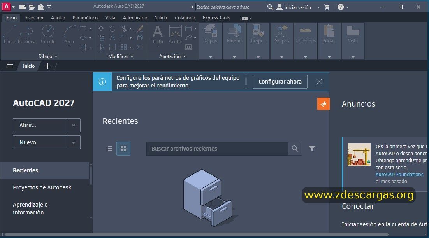Choose the Ellipse tool in Dibujo panel

[83, 38]
